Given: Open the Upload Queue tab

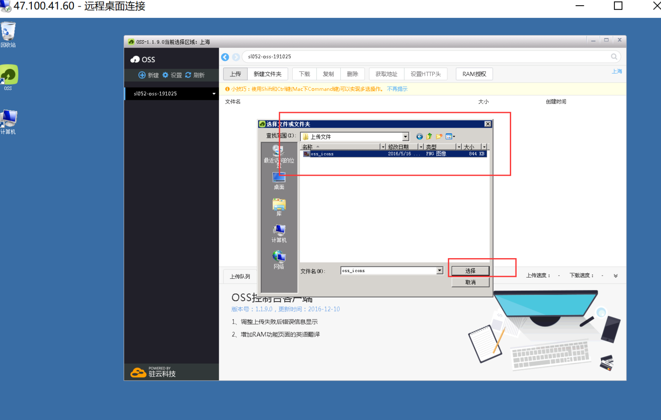Looking at the screenshot, I should [240, 276].
